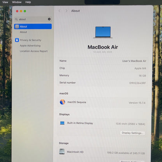Click the Macintosh HD drive icon
This screenshot has height=162, width=162.
click(x=62, y=151)
